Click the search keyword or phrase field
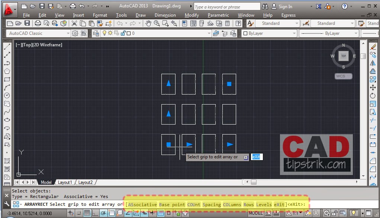Viewport: 380px width, 218px height. [227, 7]
